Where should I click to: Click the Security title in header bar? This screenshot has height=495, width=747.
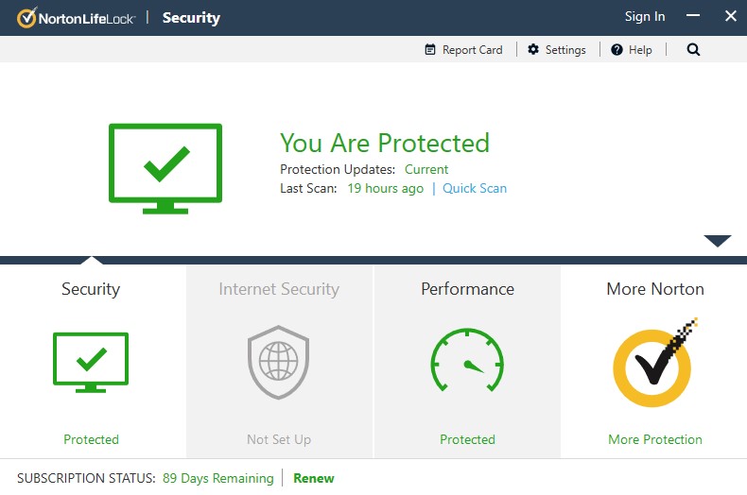[x=191, y=18]
